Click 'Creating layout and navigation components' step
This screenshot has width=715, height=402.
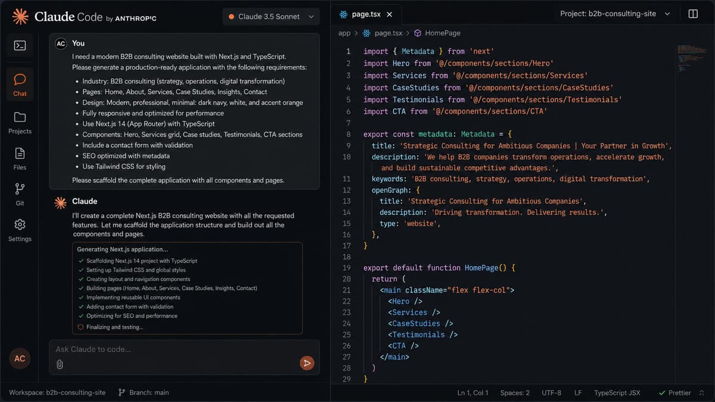point(138,279)
